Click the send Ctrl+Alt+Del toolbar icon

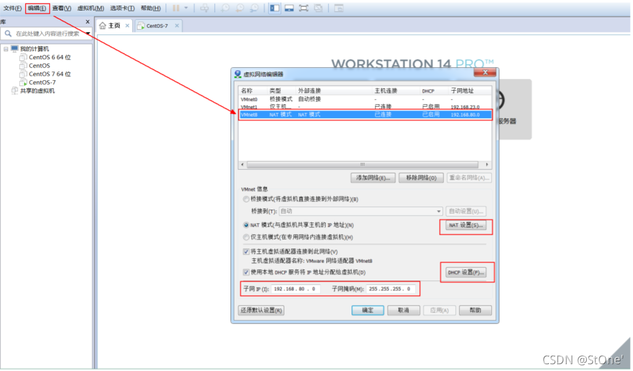(204, 8)
